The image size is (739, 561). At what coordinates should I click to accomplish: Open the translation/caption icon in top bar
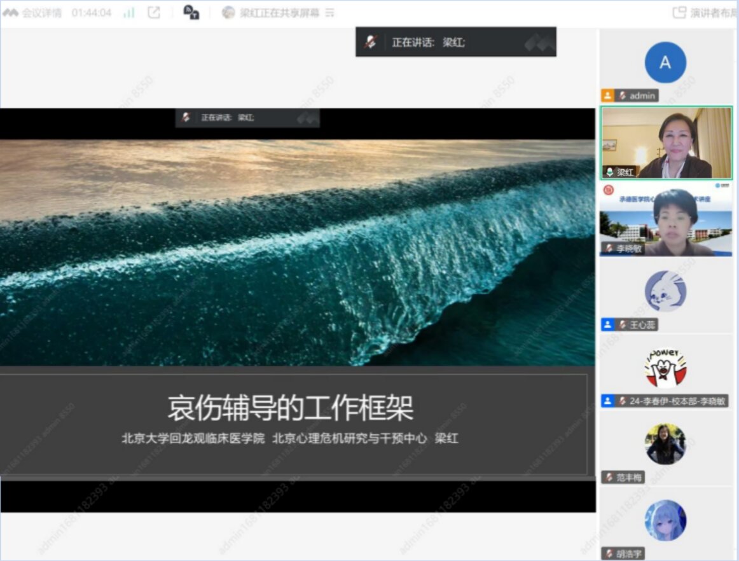point(191,13)
